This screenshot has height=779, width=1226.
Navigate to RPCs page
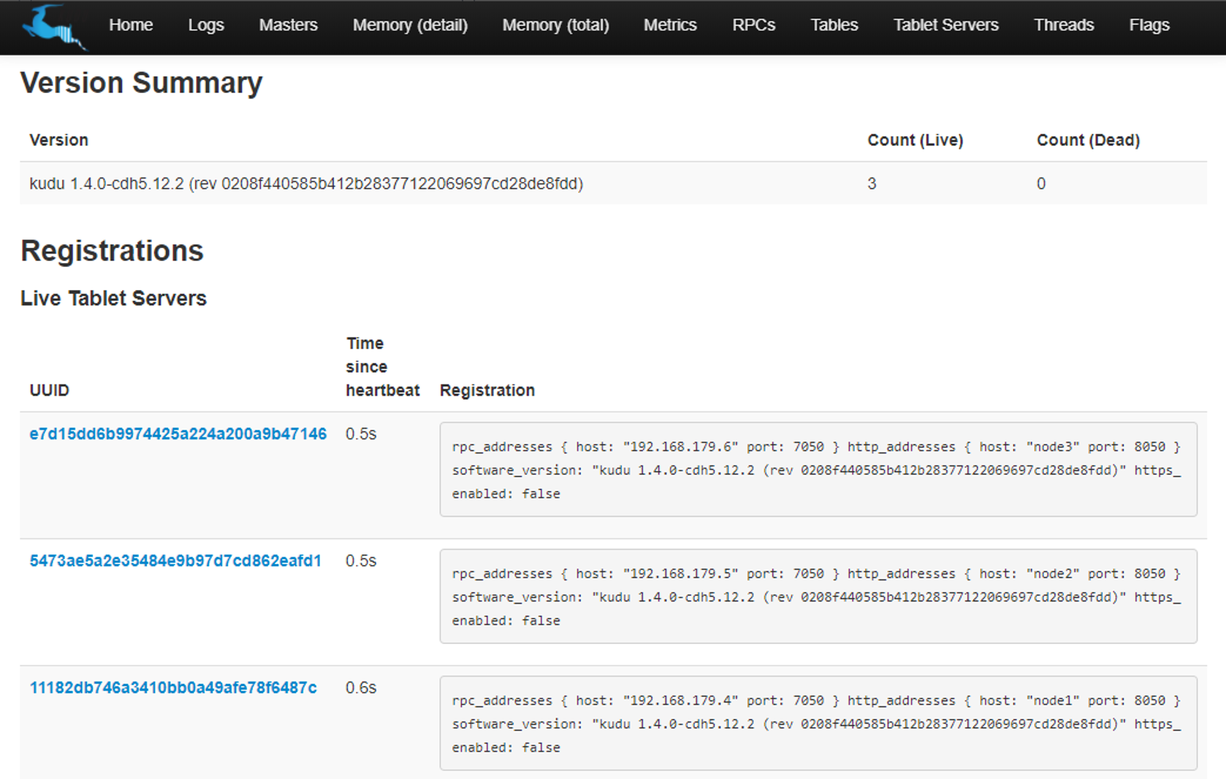pyautogui.click(x=753, y=25)
